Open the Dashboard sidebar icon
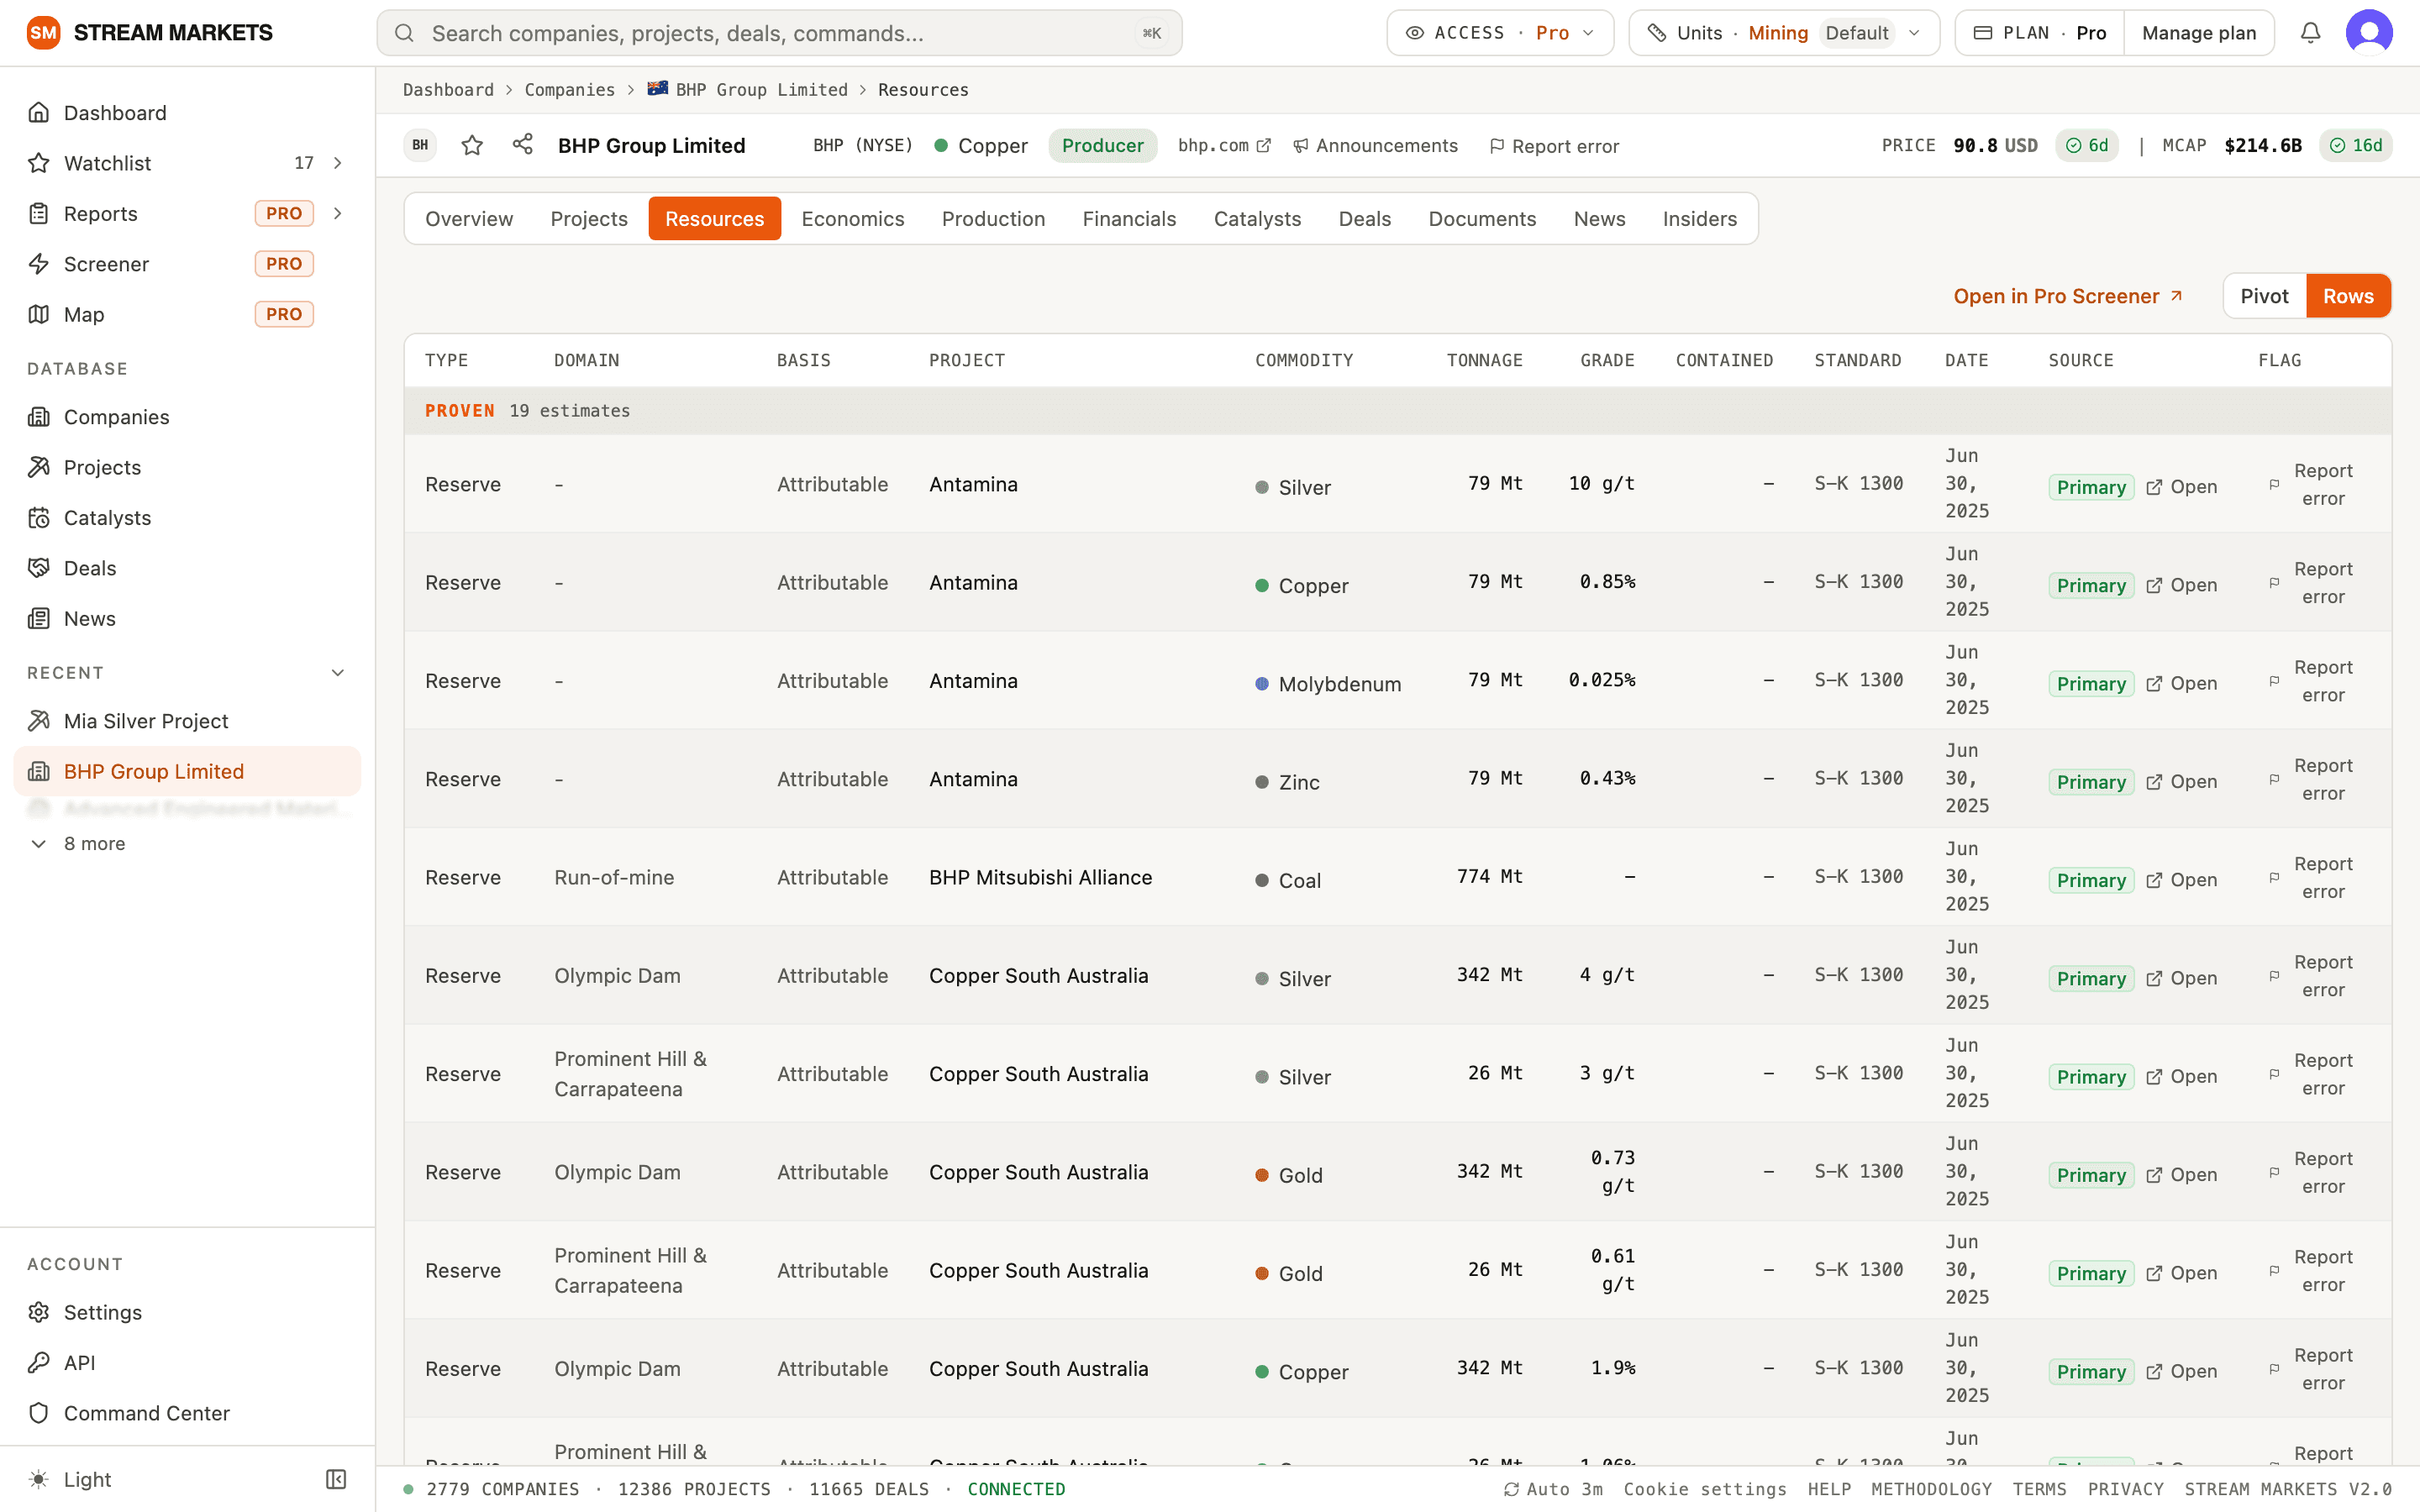 tap(39, 112)
